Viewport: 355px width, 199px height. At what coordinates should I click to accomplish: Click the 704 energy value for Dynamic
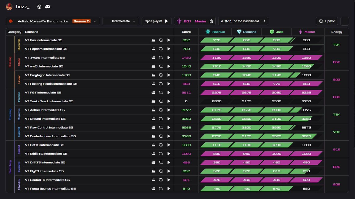[337, 45]
